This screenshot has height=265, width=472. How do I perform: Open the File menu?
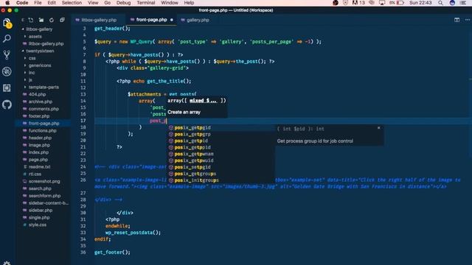click(38, 3)
